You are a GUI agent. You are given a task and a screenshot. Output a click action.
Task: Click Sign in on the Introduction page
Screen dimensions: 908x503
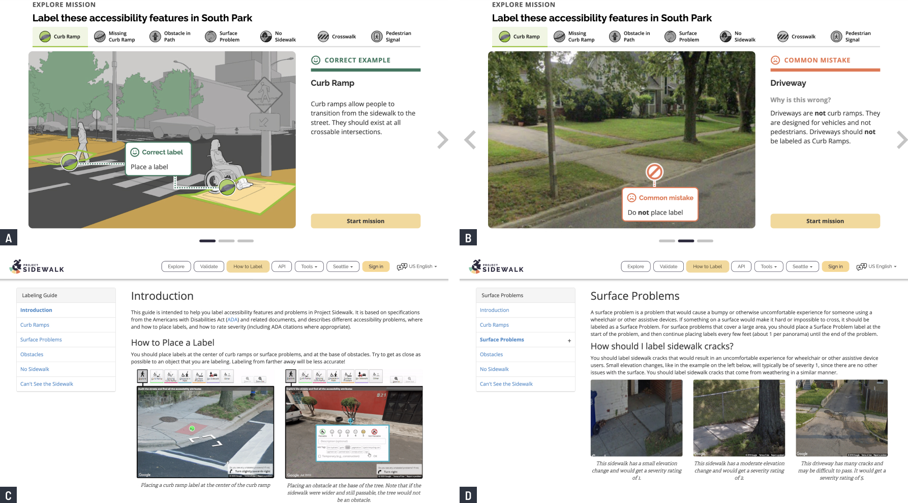[376, 267]
